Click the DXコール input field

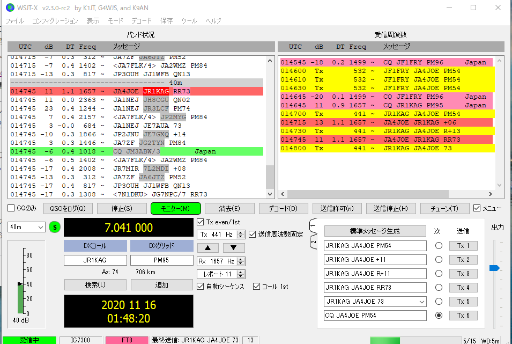95,260
